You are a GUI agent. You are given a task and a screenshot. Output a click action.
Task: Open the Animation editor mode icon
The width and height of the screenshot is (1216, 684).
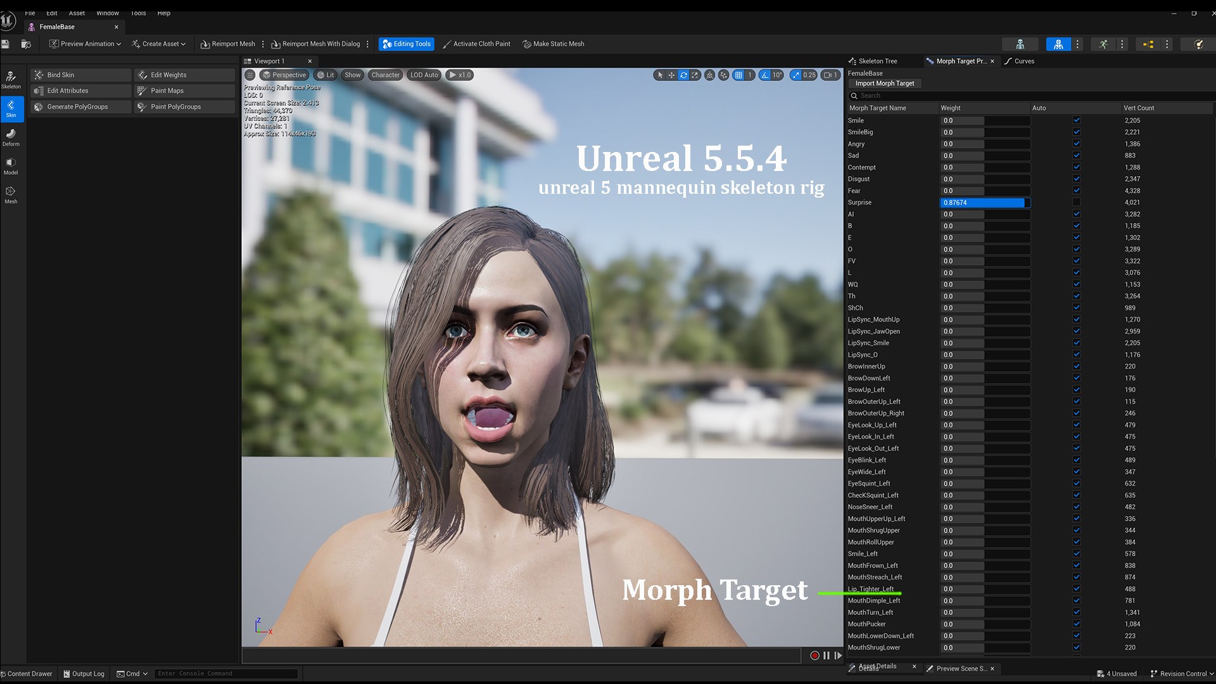(x=1103, y=44)
